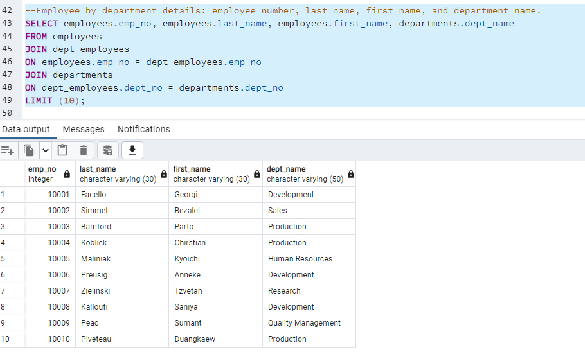Select the dept_name column header
The width and height of the screenshot is (585, 352).
309,174
